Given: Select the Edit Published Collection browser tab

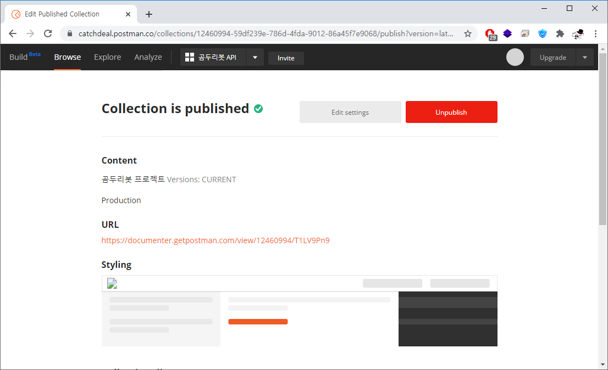Looking at the screenshot, I should click(71, 14).
